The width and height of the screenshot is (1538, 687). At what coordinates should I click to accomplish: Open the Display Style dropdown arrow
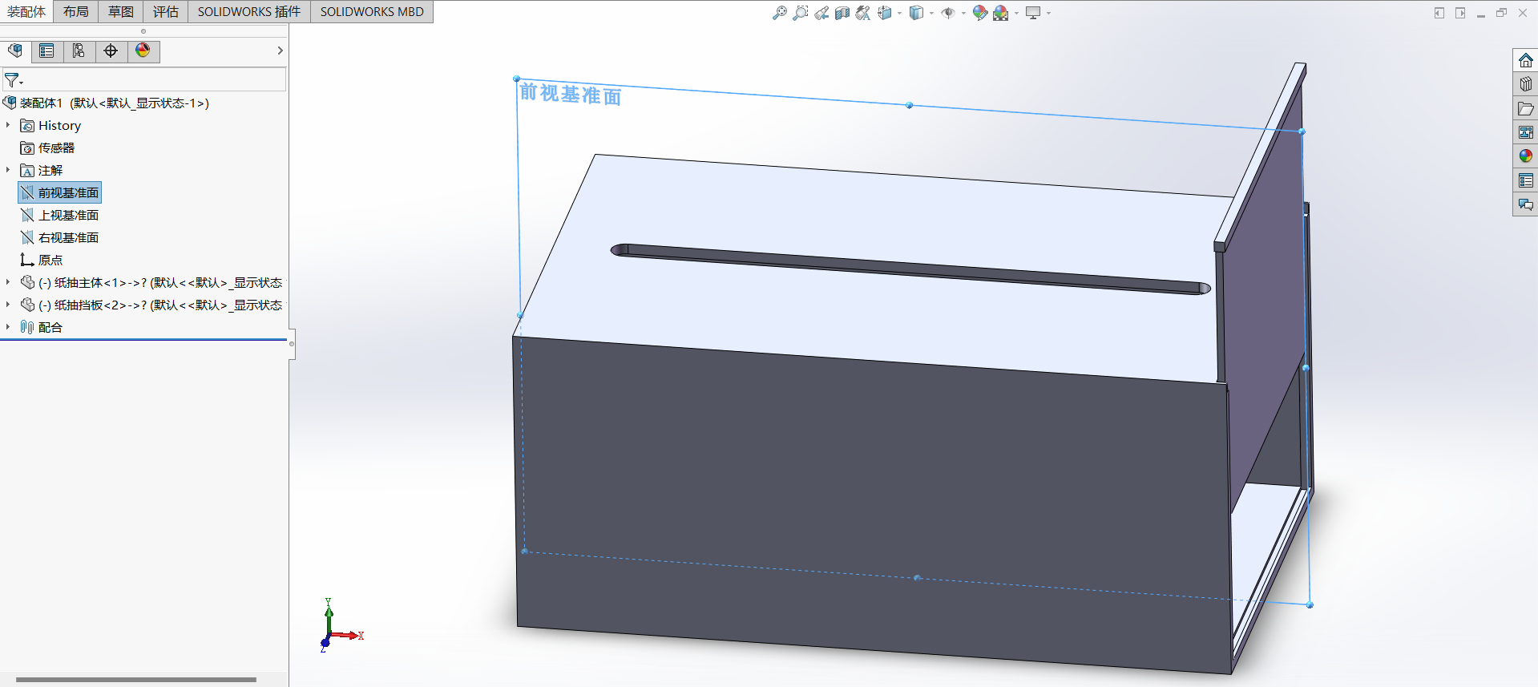pos(931,13)
